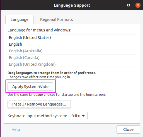This screenshot has height=137, width=143.
Task: Close the window with the orange X icon
Action: pos(138,5)
